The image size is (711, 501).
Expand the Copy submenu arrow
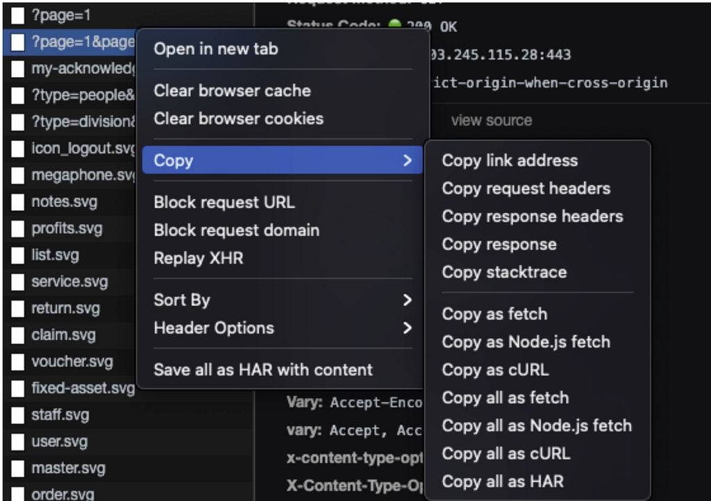407,160
